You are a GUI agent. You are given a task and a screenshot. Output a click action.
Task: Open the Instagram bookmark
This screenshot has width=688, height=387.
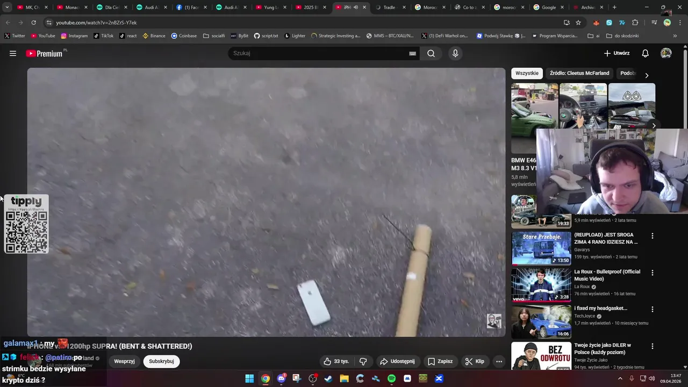[74, 36]
